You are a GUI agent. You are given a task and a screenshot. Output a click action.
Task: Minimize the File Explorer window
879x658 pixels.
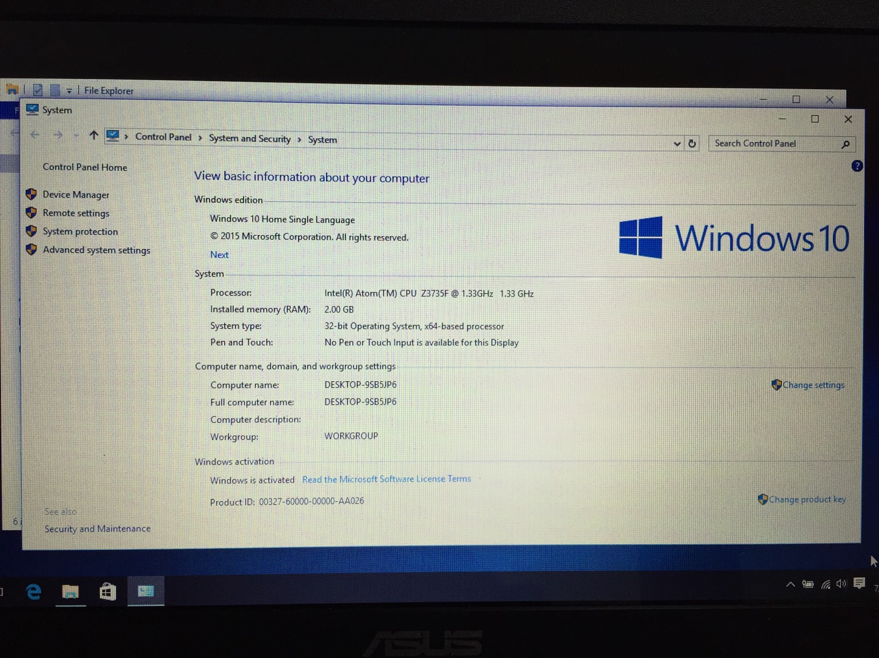tap(763, 99)
